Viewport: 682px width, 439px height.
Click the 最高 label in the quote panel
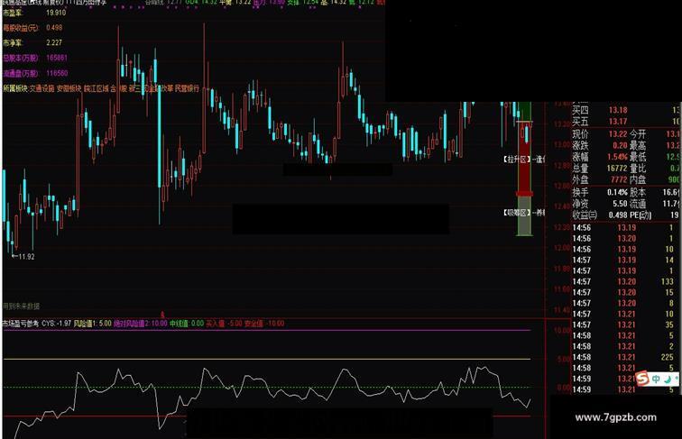638,145
